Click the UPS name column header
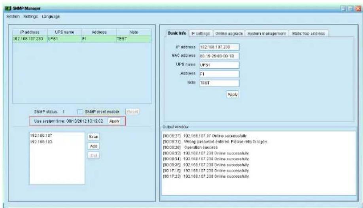Viewport: 363px width, 208px height. tap(64, 32)
